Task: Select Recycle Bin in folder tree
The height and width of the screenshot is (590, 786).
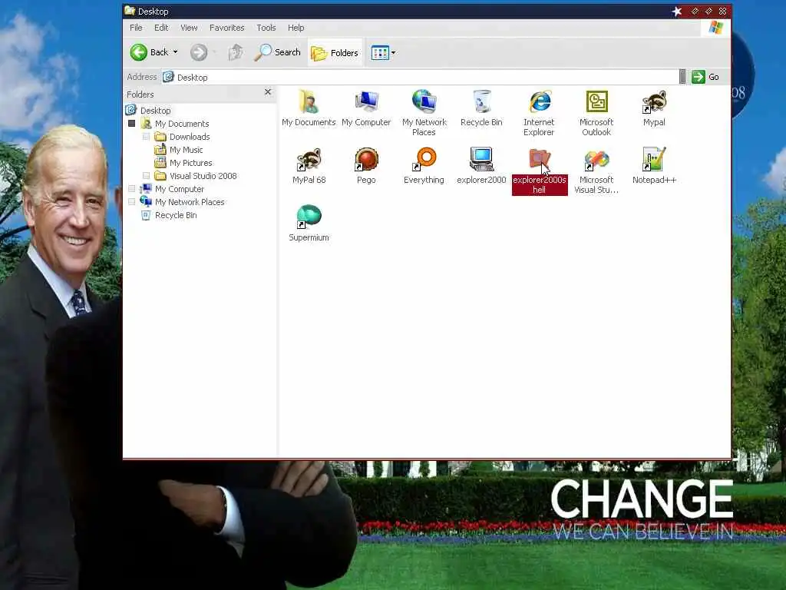Action: pyautogui.click(x=176, y=215)
